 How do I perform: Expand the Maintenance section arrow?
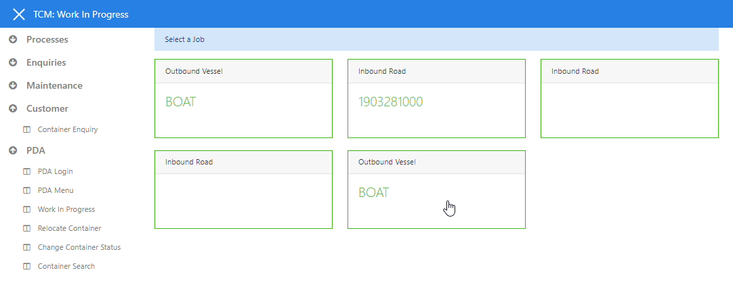(12, 86)
